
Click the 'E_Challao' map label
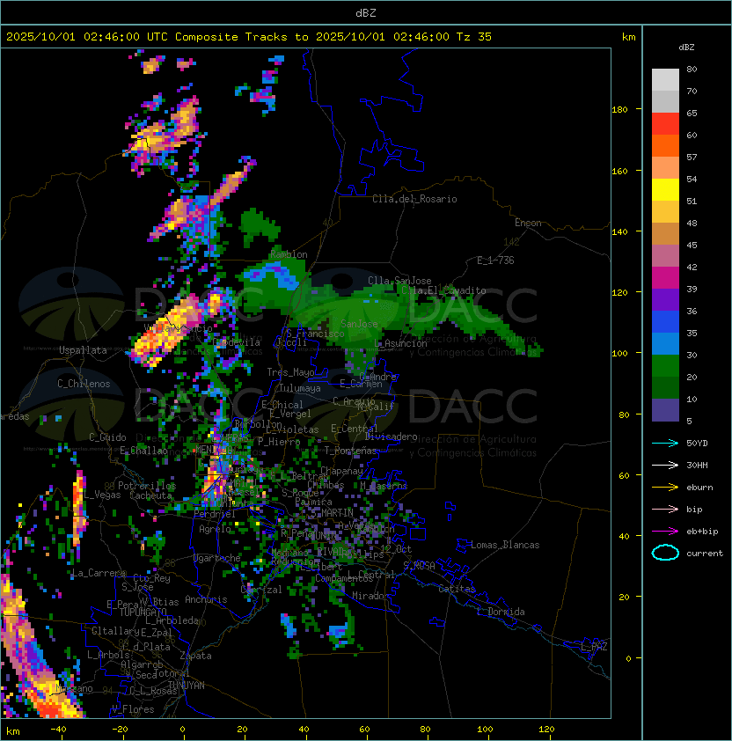[143, 451]
